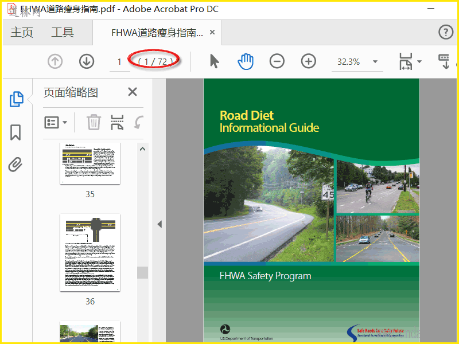Minimize the Acrobat window
This screenshot has width=459, height=344.
coord(431,9)
